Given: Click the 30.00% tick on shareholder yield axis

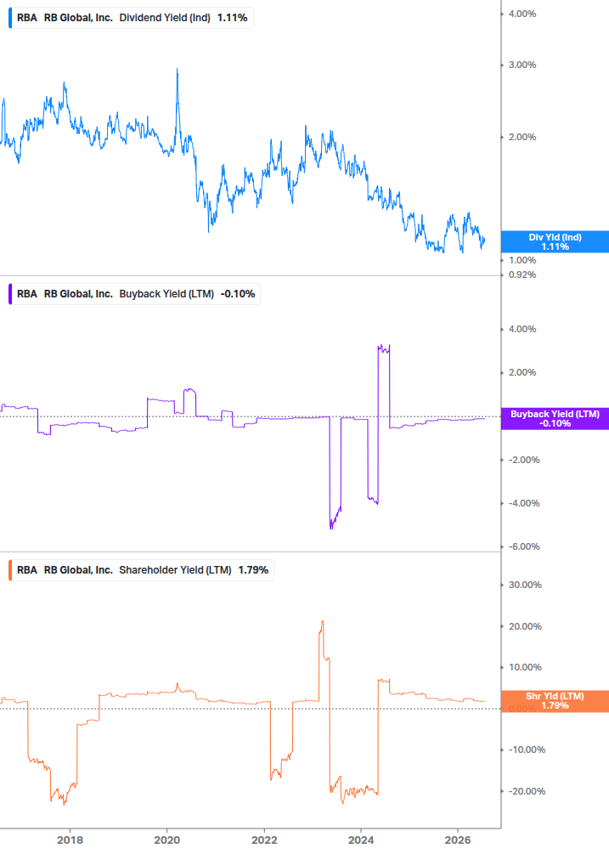Looking at the screenshot, I should (525, 585).
